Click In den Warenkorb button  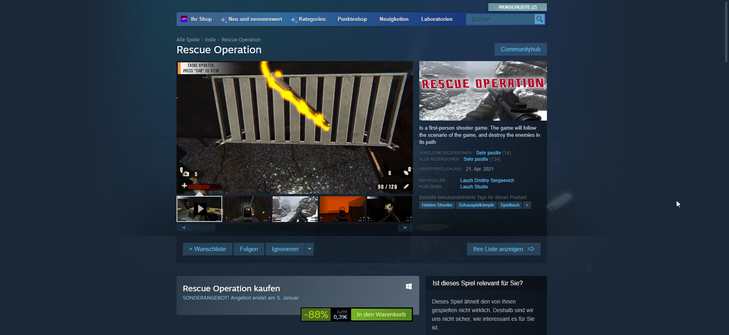coord(381,315)
